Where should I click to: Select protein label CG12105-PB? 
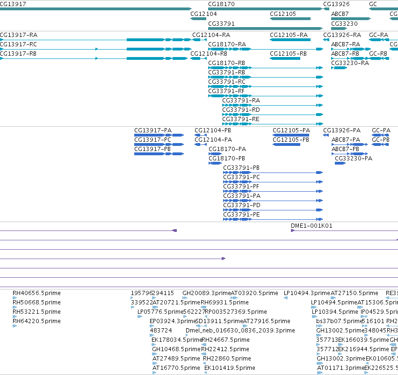tap(291, 139)
